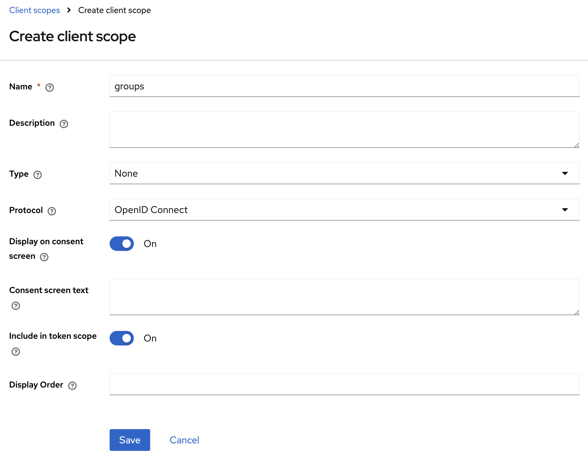588x460 pixels.
Task: Open the Include in token scope help icon
Action: (16, 352)
